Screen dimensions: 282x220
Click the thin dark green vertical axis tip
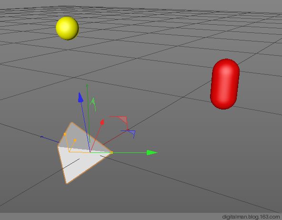(x=87, y=85)
